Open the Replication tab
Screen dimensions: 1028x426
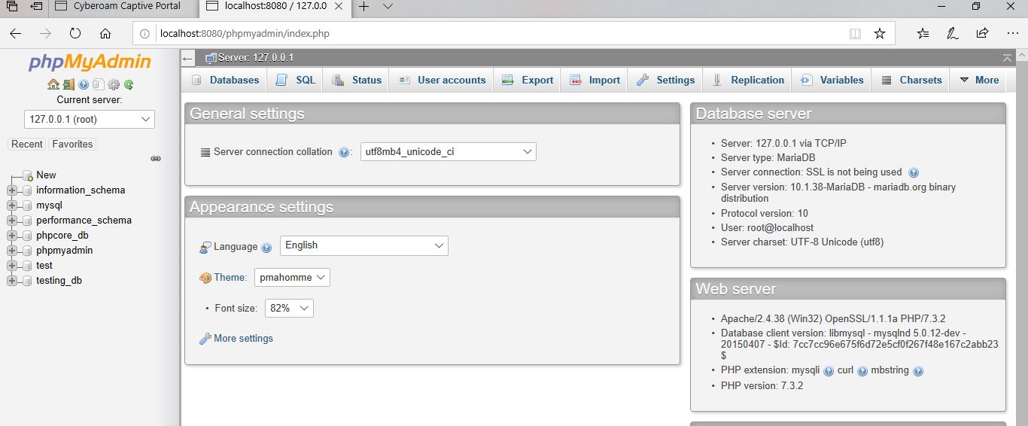point(748,81)
